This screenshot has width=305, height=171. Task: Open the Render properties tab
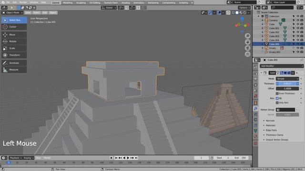coord(255,74)
